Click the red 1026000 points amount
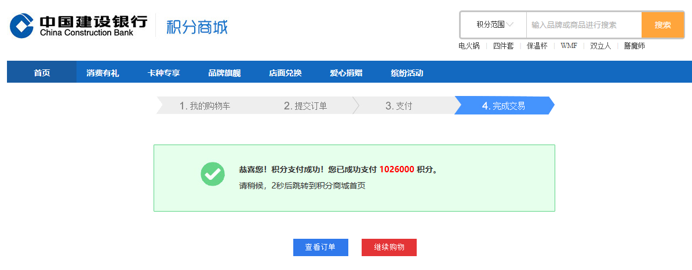This screenshot has height=270, width=692. (x=397, y=169)
